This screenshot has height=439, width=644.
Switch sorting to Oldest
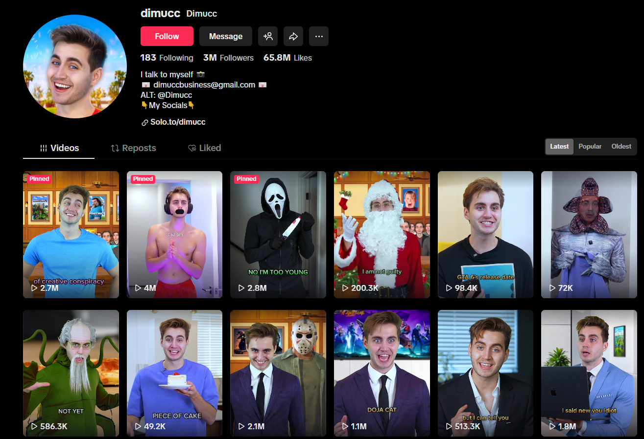[621, 146]
